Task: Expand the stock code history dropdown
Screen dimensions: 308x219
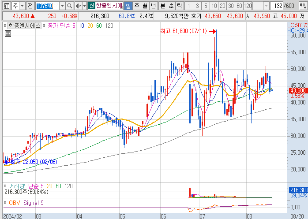Action: coord(62,6)
